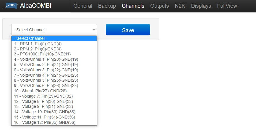Screen dimensions: 256x135
Task: Choose 3 - PTC1000 channel option
Action: pos(54,54)
